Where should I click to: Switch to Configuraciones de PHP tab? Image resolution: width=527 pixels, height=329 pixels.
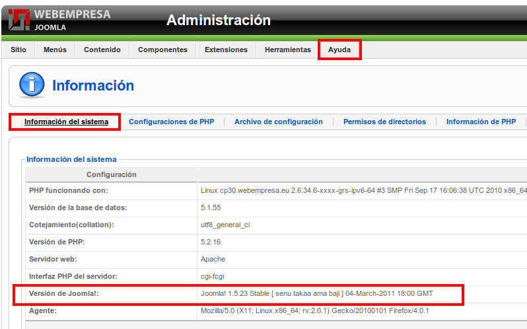[172, 122]
